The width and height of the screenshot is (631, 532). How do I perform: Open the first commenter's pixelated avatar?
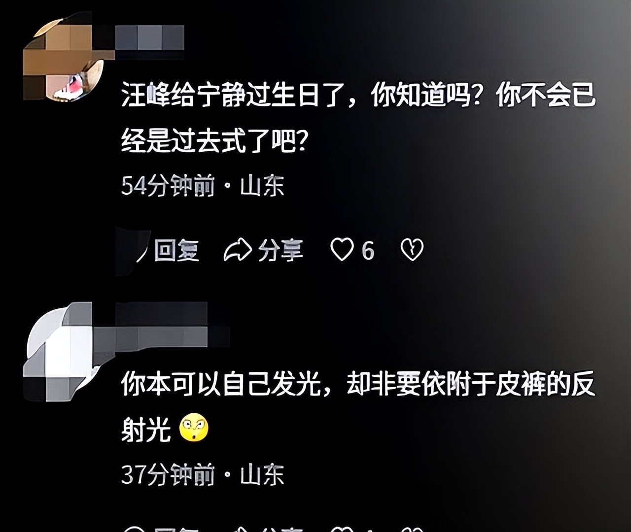64,59
